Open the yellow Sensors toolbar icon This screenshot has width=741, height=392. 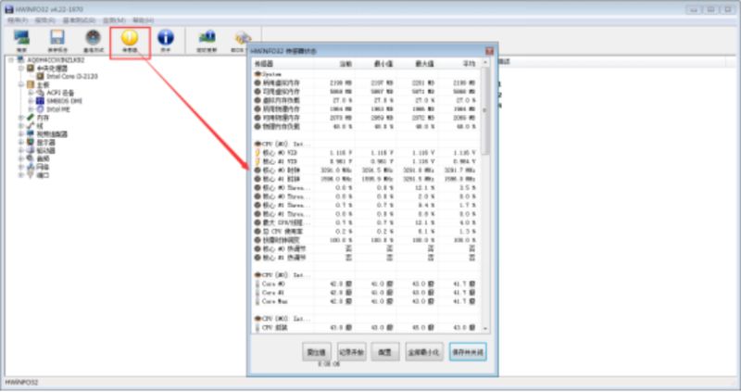pos(130,38)
